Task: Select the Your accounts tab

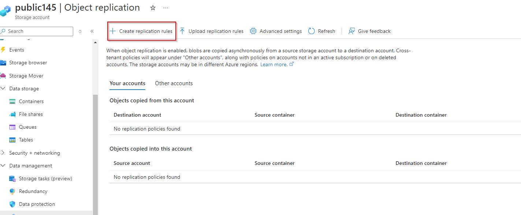Action: pyautogui.click(x=127, y=83)
